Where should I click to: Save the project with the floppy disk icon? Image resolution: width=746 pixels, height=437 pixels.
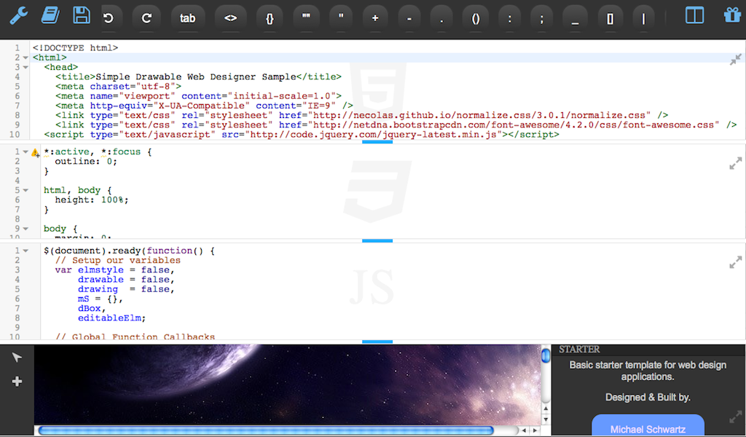(81, 16)
